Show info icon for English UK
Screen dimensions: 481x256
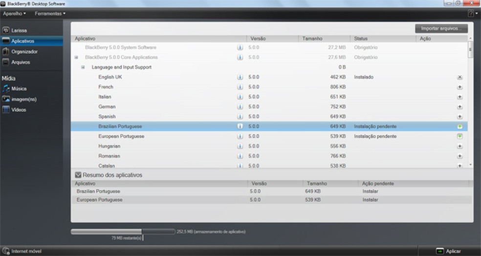click(x=240, y=77)
